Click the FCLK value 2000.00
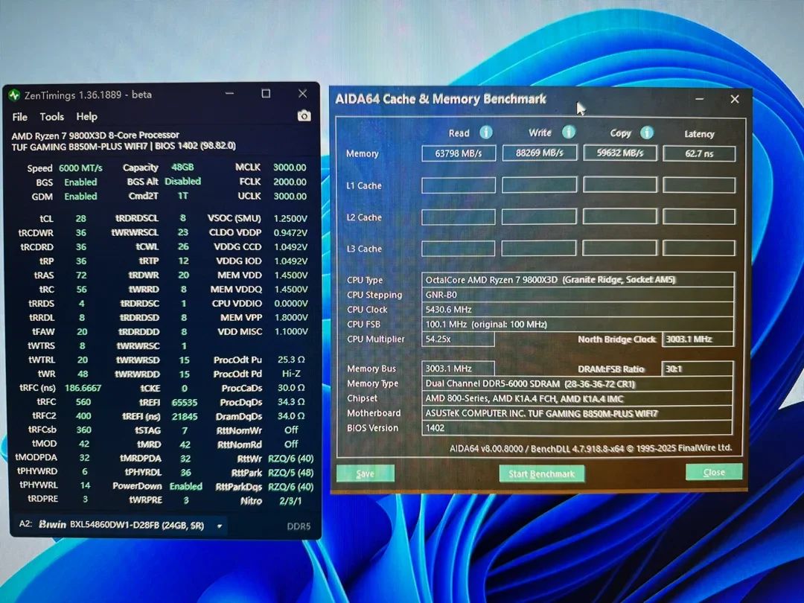Viewport: 804px width, 603px height. [x=290, y=182]
